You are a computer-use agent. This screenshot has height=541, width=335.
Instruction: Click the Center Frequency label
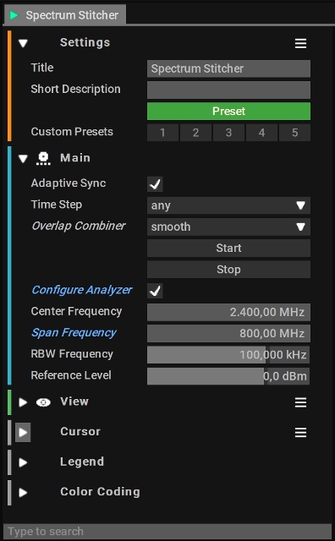point(76,311)
